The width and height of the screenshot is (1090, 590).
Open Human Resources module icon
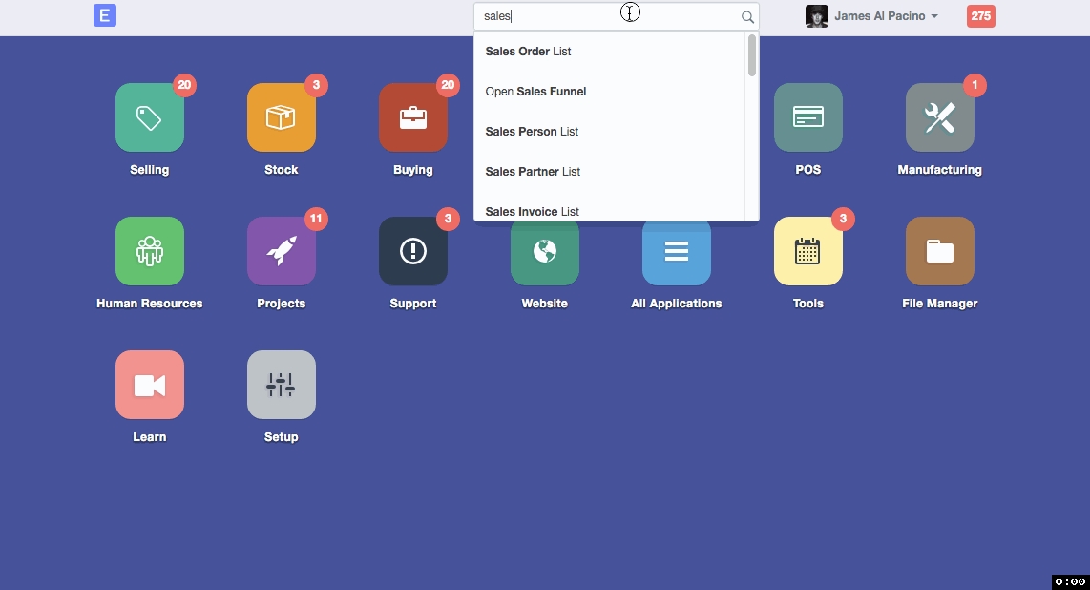tap(150, 251)
